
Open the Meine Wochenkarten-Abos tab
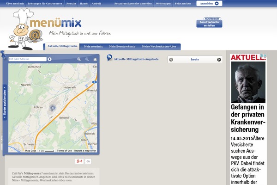159,47
